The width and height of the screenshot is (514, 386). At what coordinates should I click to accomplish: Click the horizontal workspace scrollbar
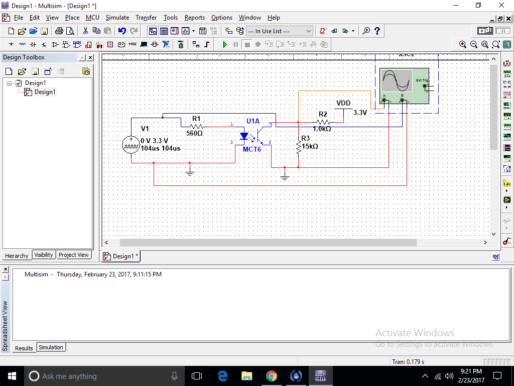pos(268,242)
